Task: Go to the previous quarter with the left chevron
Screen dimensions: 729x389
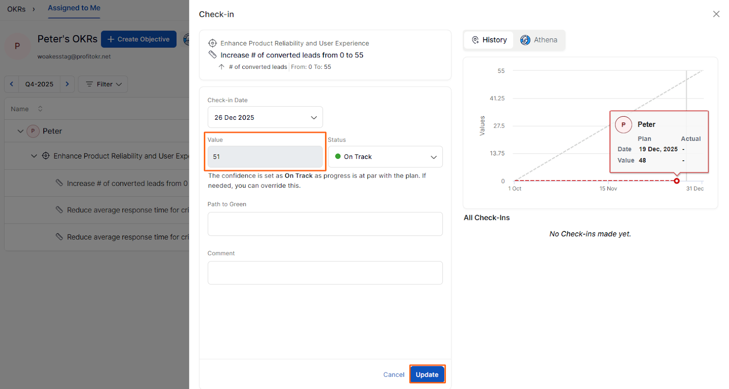Action: click(11, 84)
